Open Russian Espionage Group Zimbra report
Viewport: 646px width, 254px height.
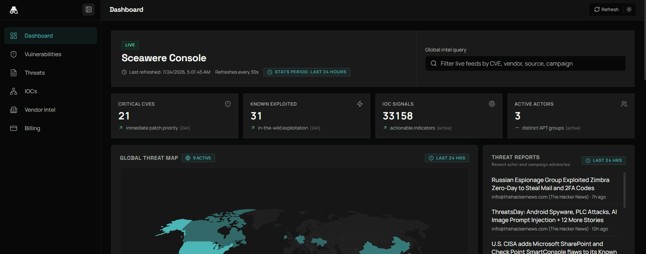pyautogui.click(x=550, y=184)
